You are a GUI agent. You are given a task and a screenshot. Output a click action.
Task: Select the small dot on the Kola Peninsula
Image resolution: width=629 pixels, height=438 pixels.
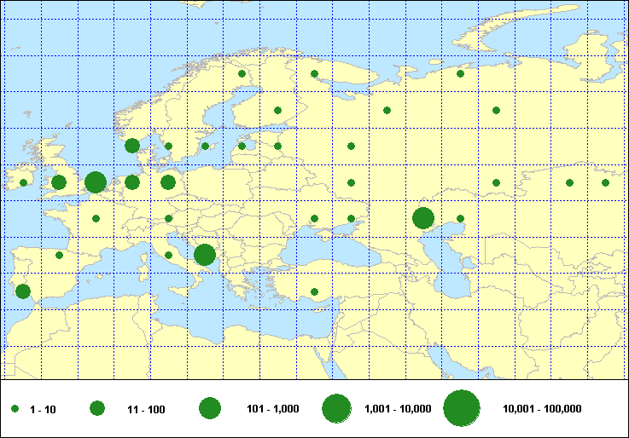point(314,73)
